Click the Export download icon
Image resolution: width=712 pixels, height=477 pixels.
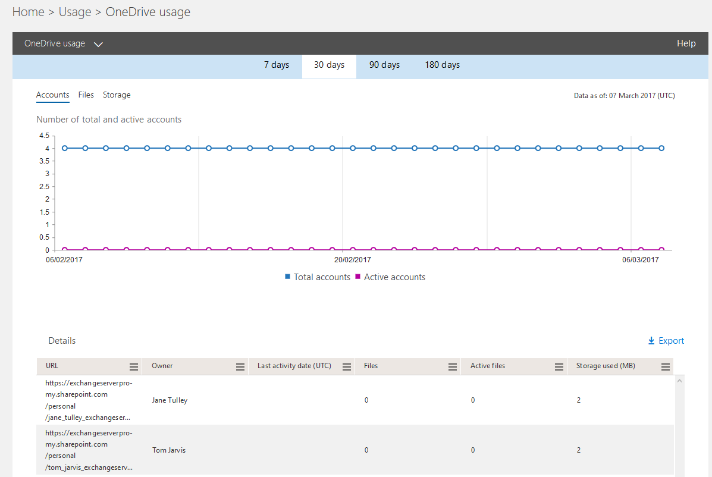(651, 340)
